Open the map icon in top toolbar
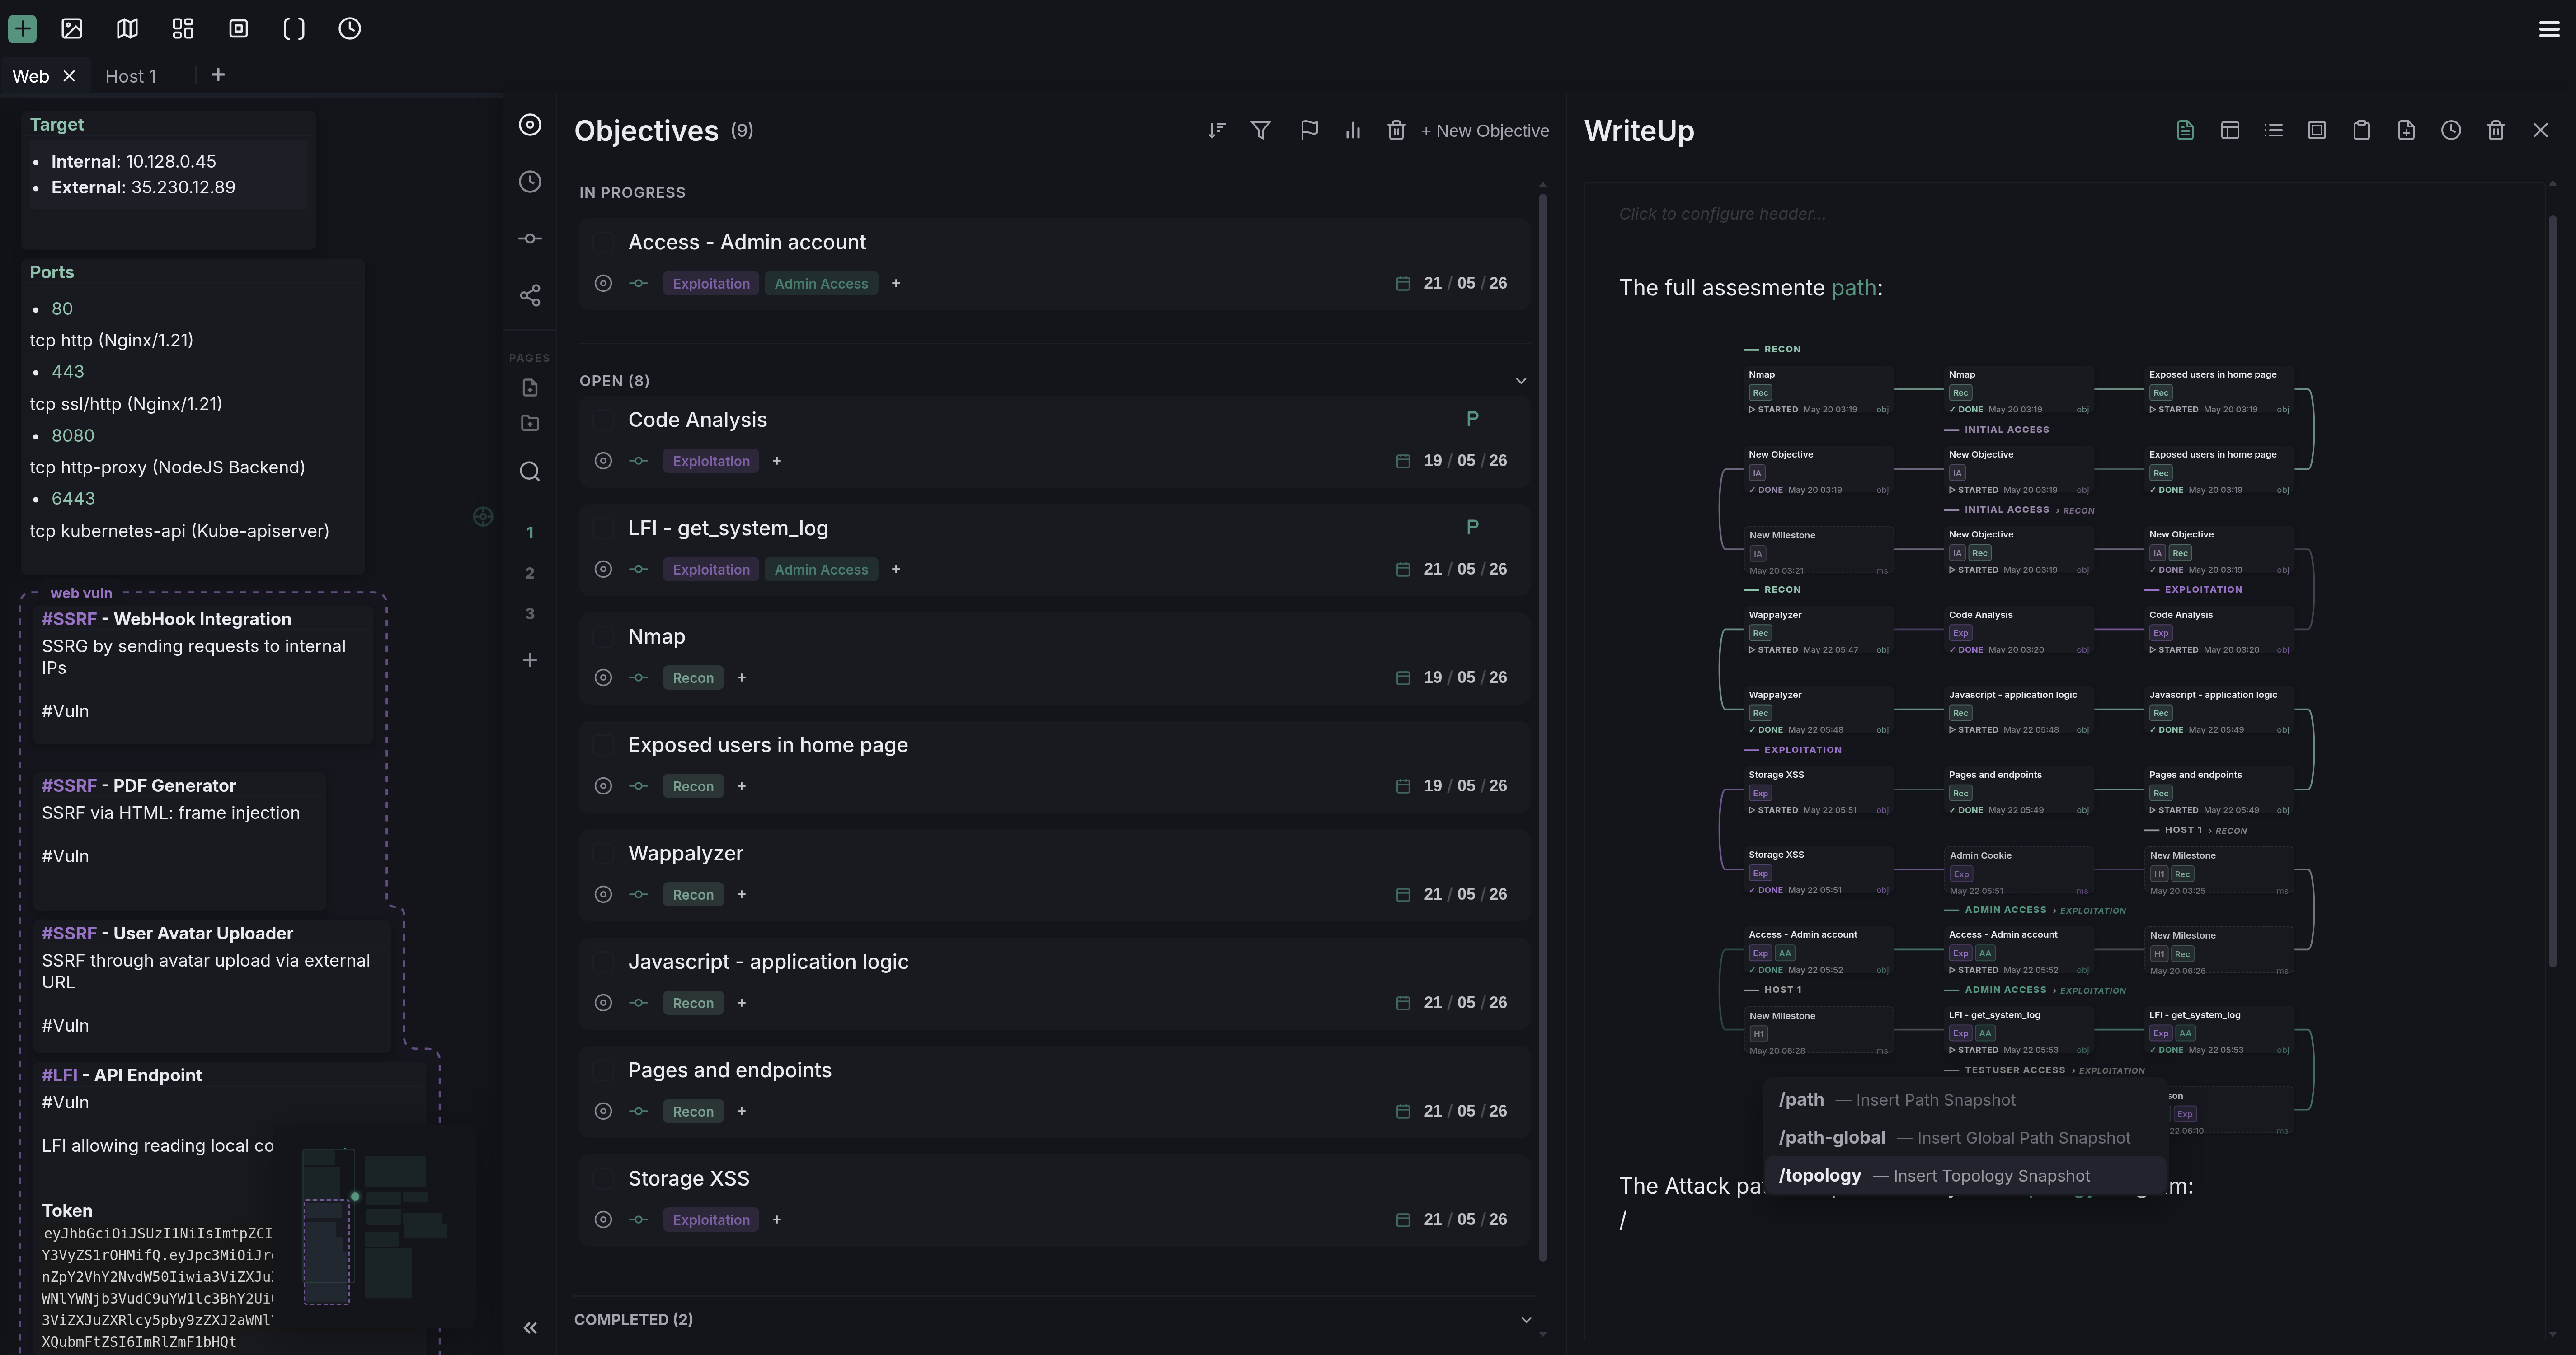The height and width of the screenshot is (1355, 2576). [x=127, y=28]
